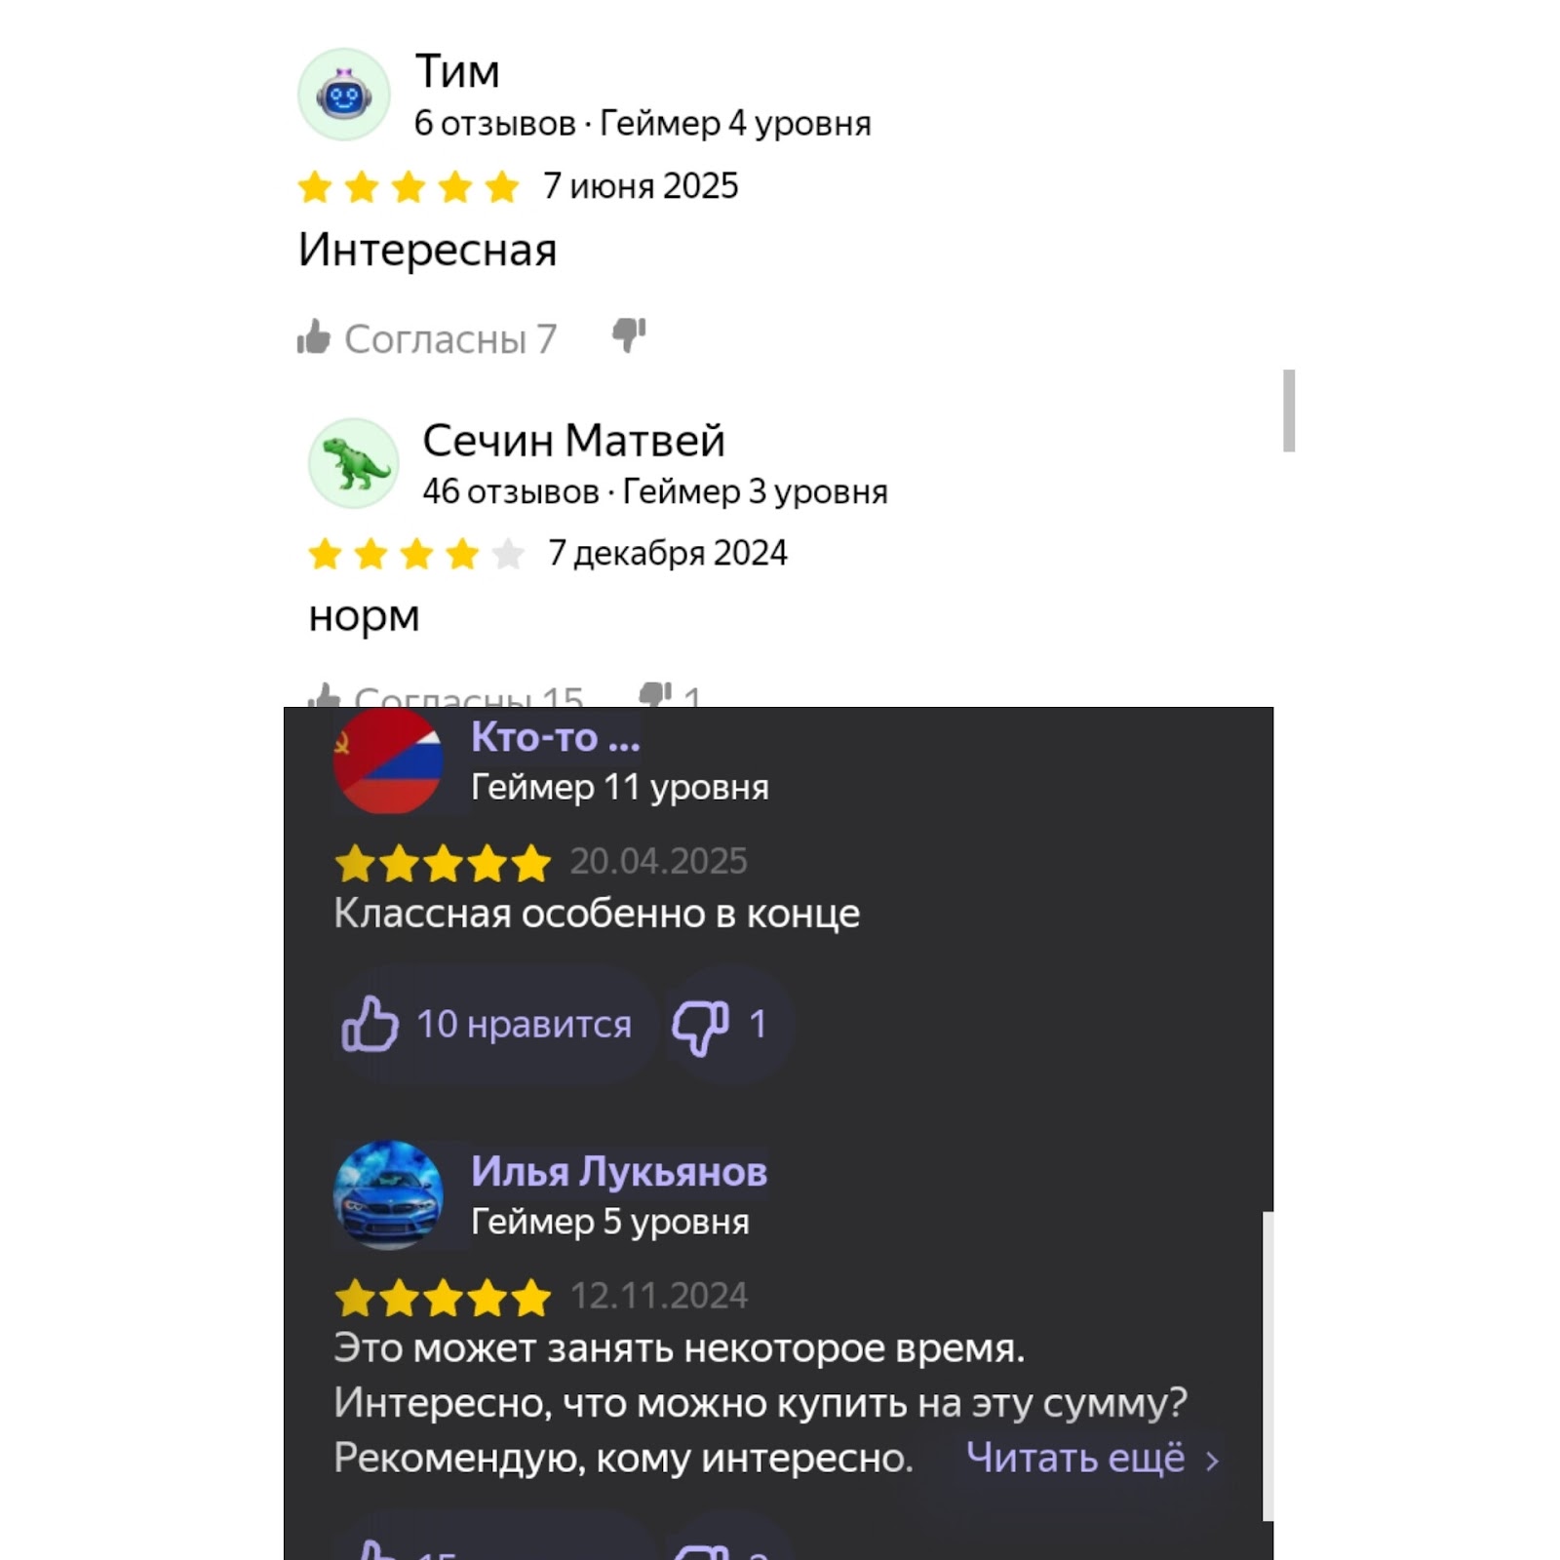Click the Сечин Матвей user name
Viewport: 1560px width, 1560px height.
573,441
